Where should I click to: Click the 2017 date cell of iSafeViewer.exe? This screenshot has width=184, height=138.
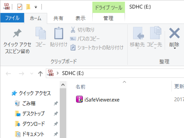point(179,99)
